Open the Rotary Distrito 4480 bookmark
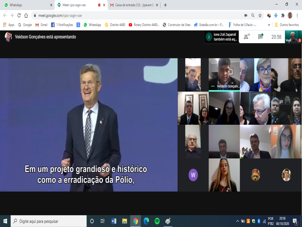302x227 pixels. 144,25
